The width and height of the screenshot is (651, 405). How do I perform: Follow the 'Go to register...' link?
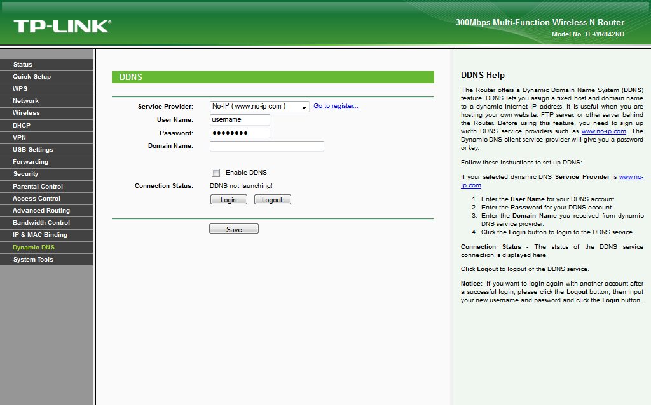tap(336, 106)
